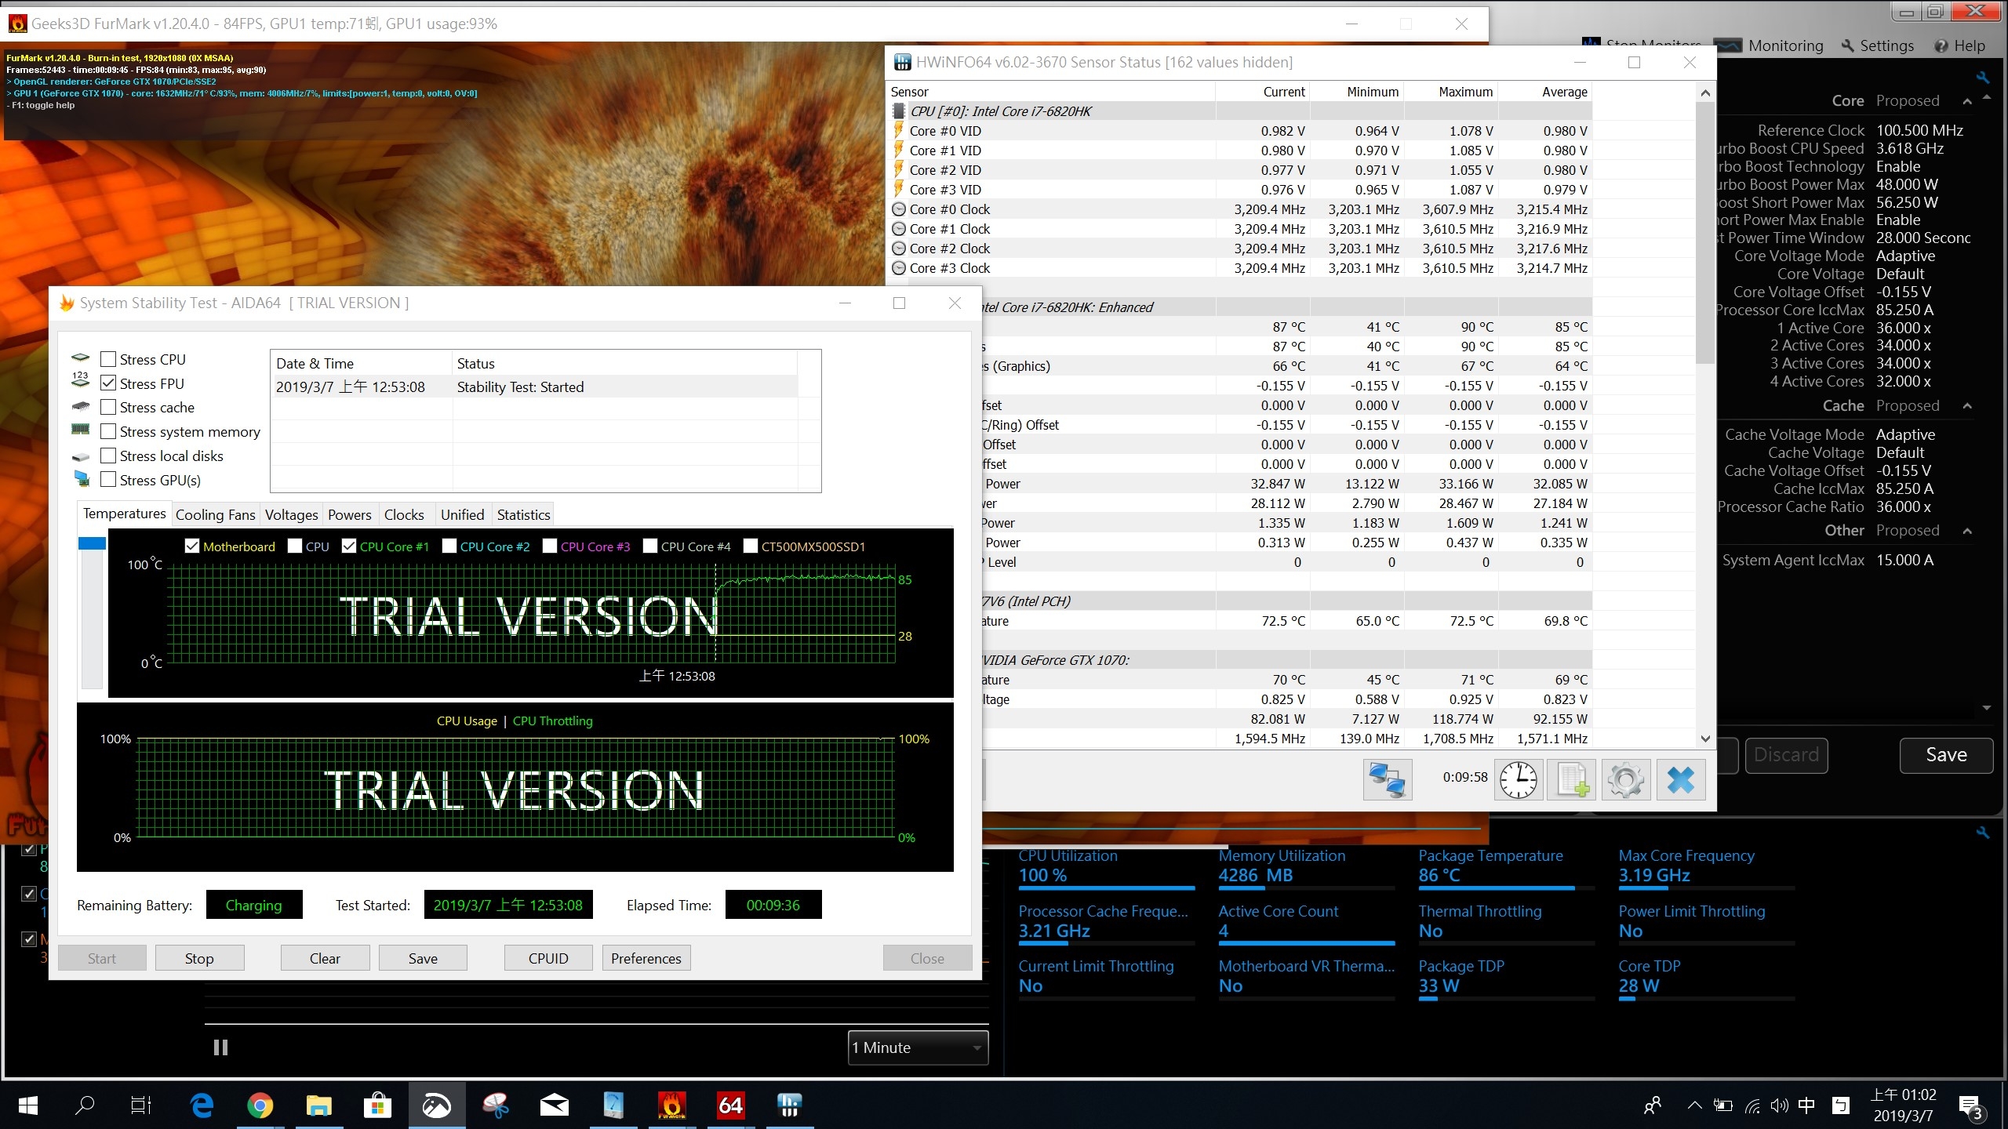The width and height of the screenshot is (2008, 1129).
Task: Click HWiNFO network/remote monitor icon
Action: pyautogui.click(x=1387, y=779)
